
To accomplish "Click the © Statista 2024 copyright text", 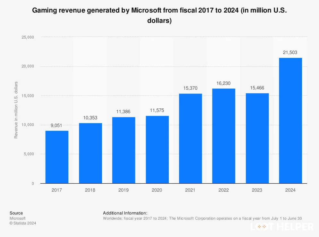I will point(23,223).
